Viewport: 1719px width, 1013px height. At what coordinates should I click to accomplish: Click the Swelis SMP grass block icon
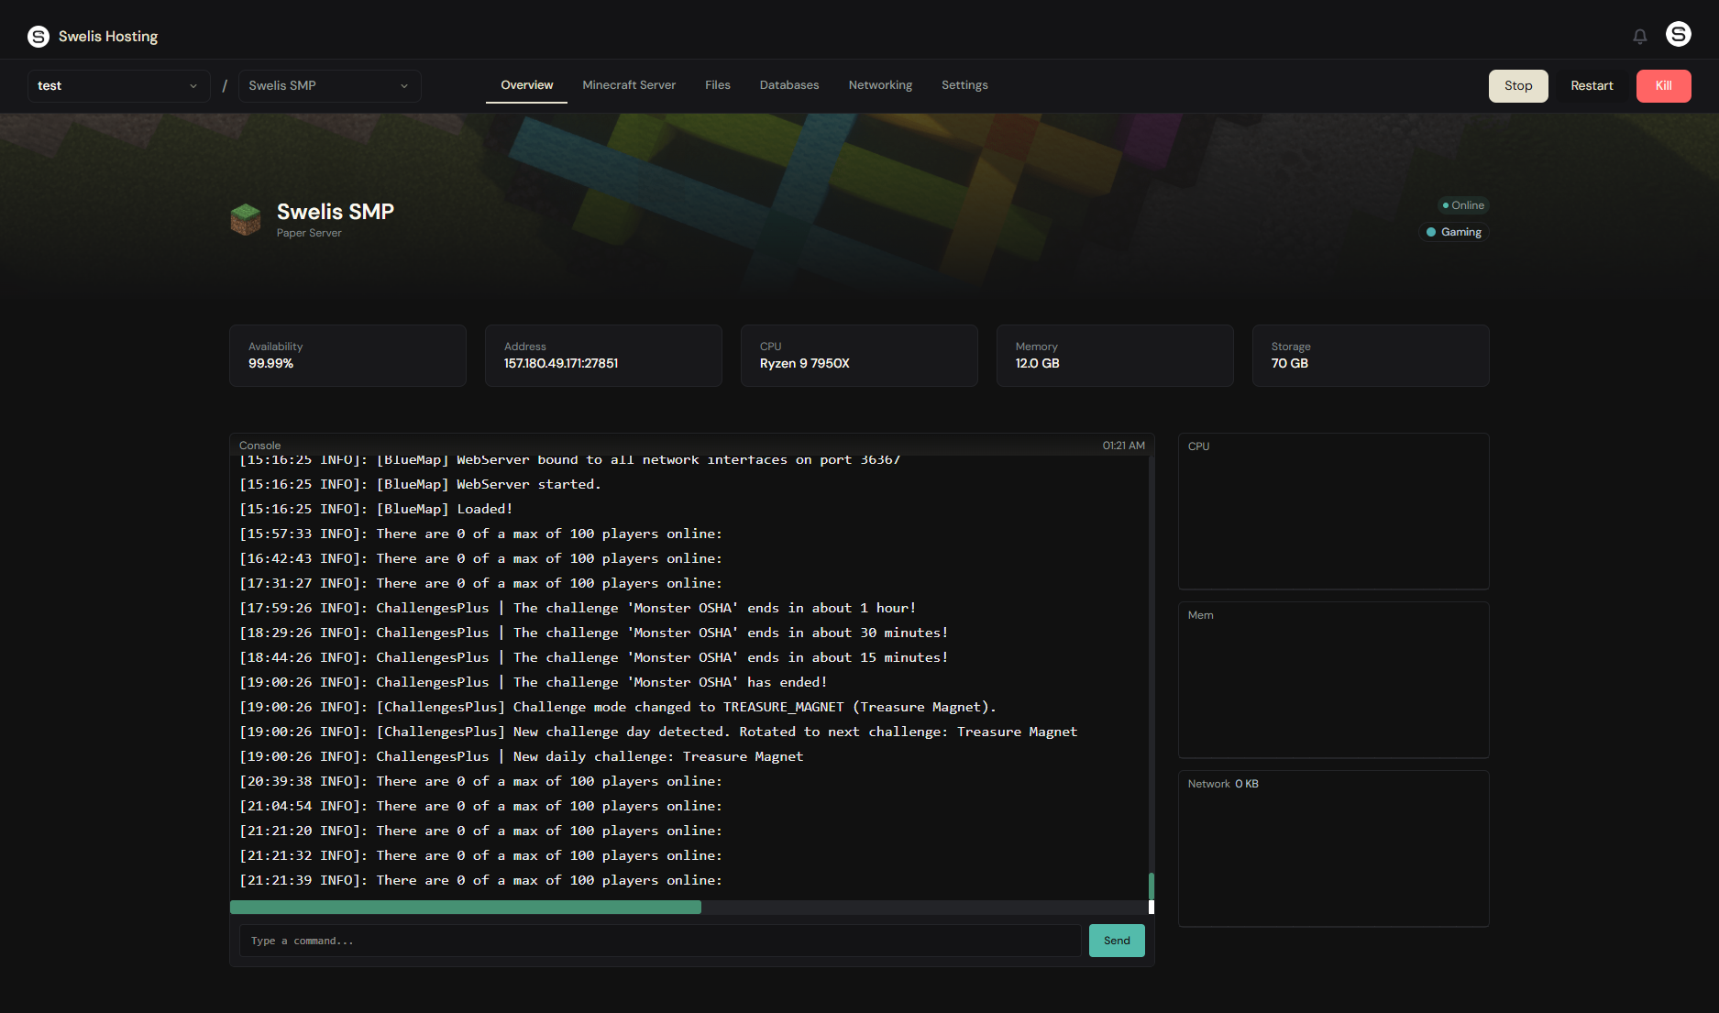pyautogui.click(x=246, y=220)
